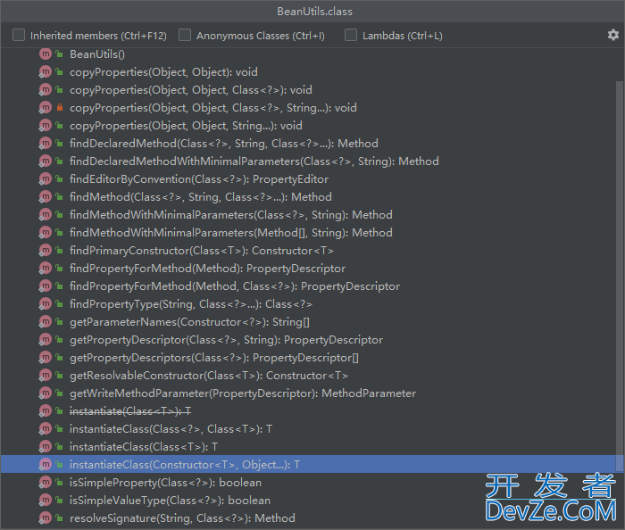625x530 pixels.
Task: Click the orange private lock icon on copyProperties
Action: [60, 107]
